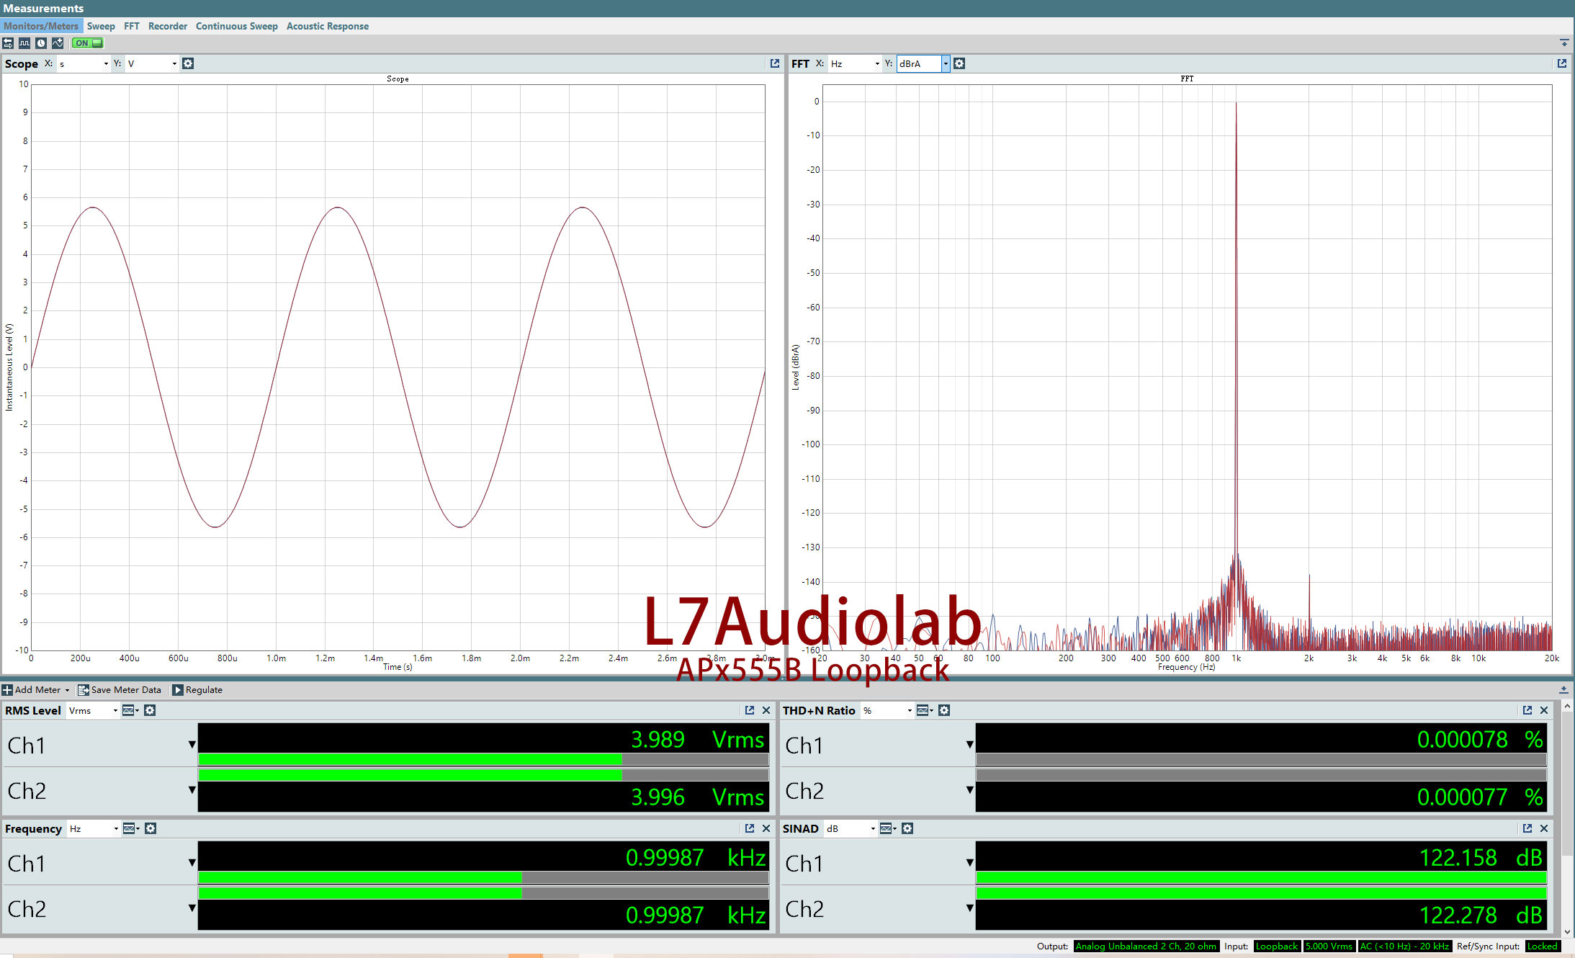Open FFT Y axis dBrA dropdown
The height and width of the screenshot is (958, 1575).
pyautogui.click(x=923, y=63)
